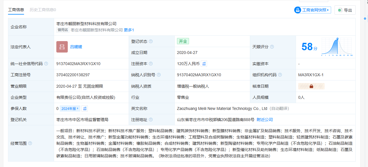
Task: Click the help icon next to 天眼评分
Action: [272, 47]
